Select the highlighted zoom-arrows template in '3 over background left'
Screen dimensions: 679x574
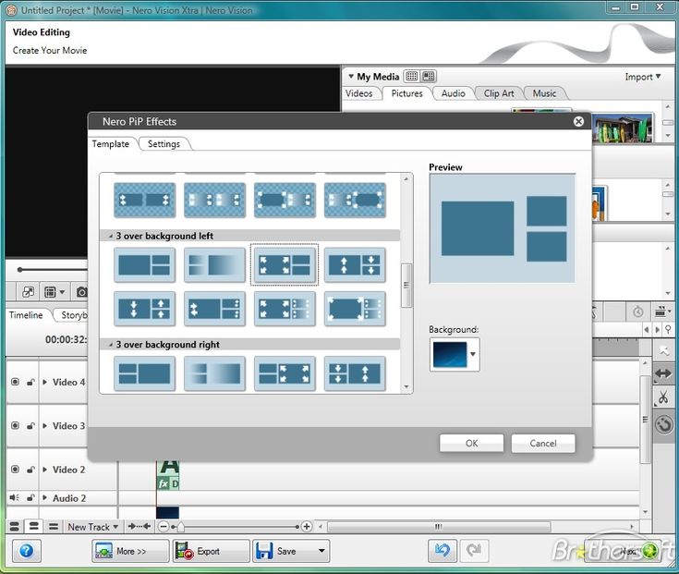285,265
